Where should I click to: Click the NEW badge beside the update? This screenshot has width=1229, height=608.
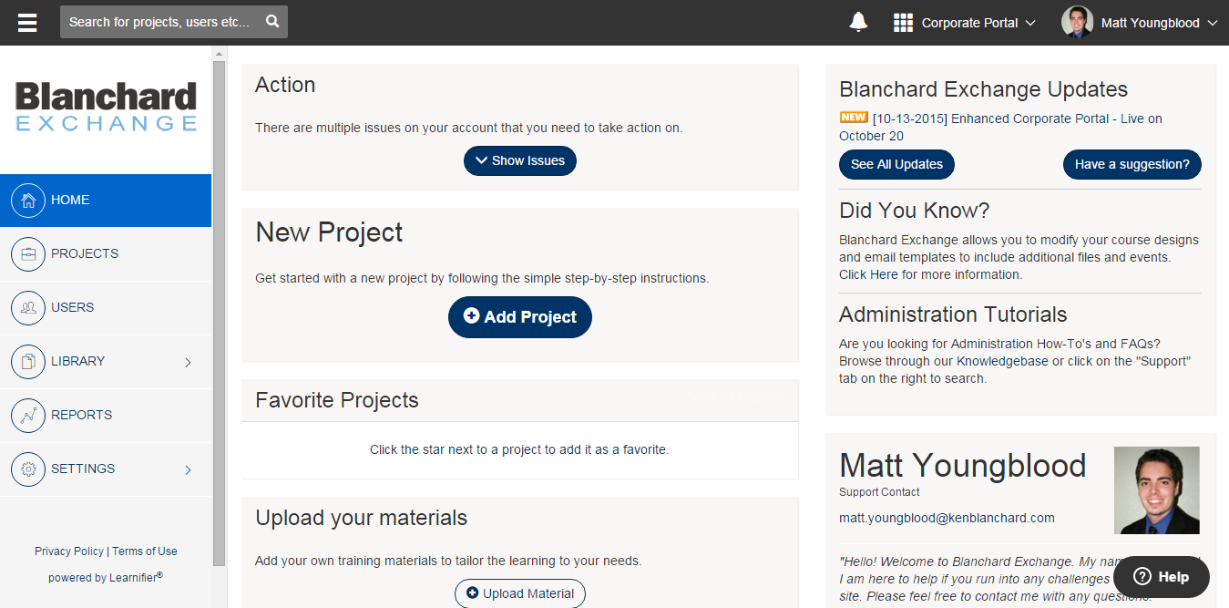click(854, 118)
